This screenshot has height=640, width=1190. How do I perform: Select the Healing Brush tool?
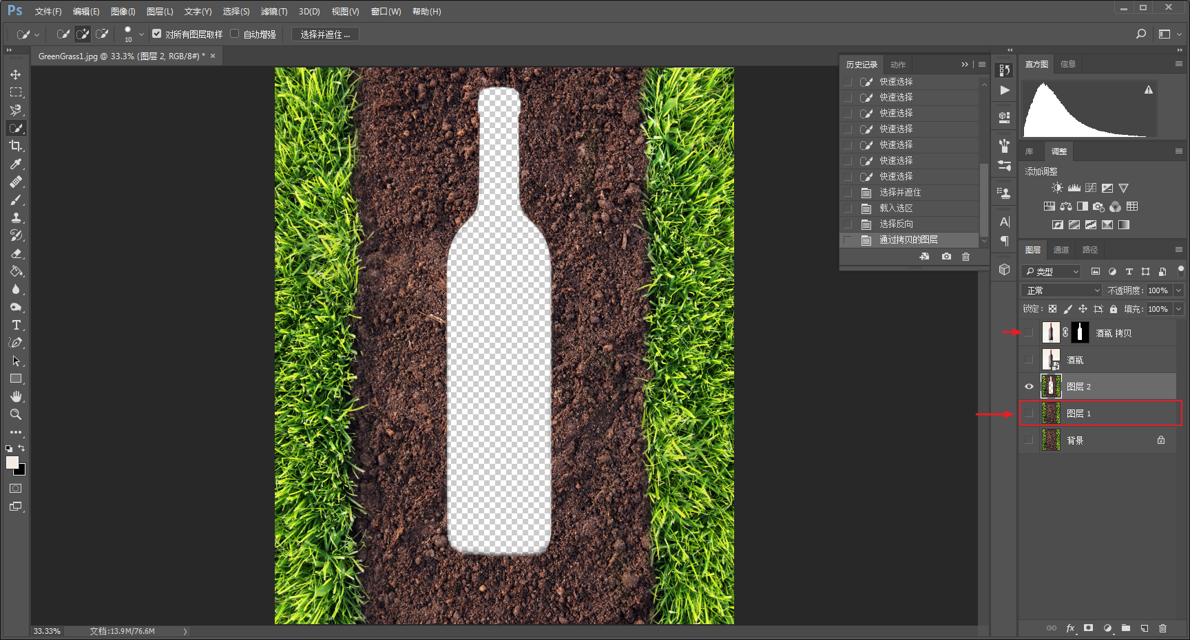point(16,182)
